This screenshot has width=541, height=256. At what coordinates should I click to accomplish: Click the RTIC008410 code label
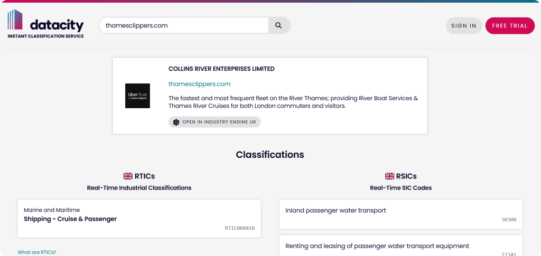pyautogui.click(x=240, y=227)
